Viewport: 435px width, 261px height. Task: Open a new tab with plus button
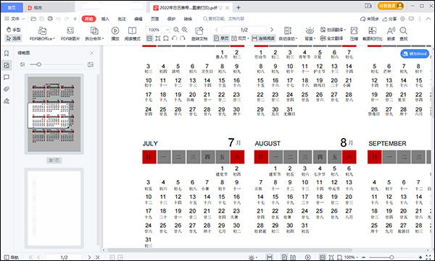[239, 8]
